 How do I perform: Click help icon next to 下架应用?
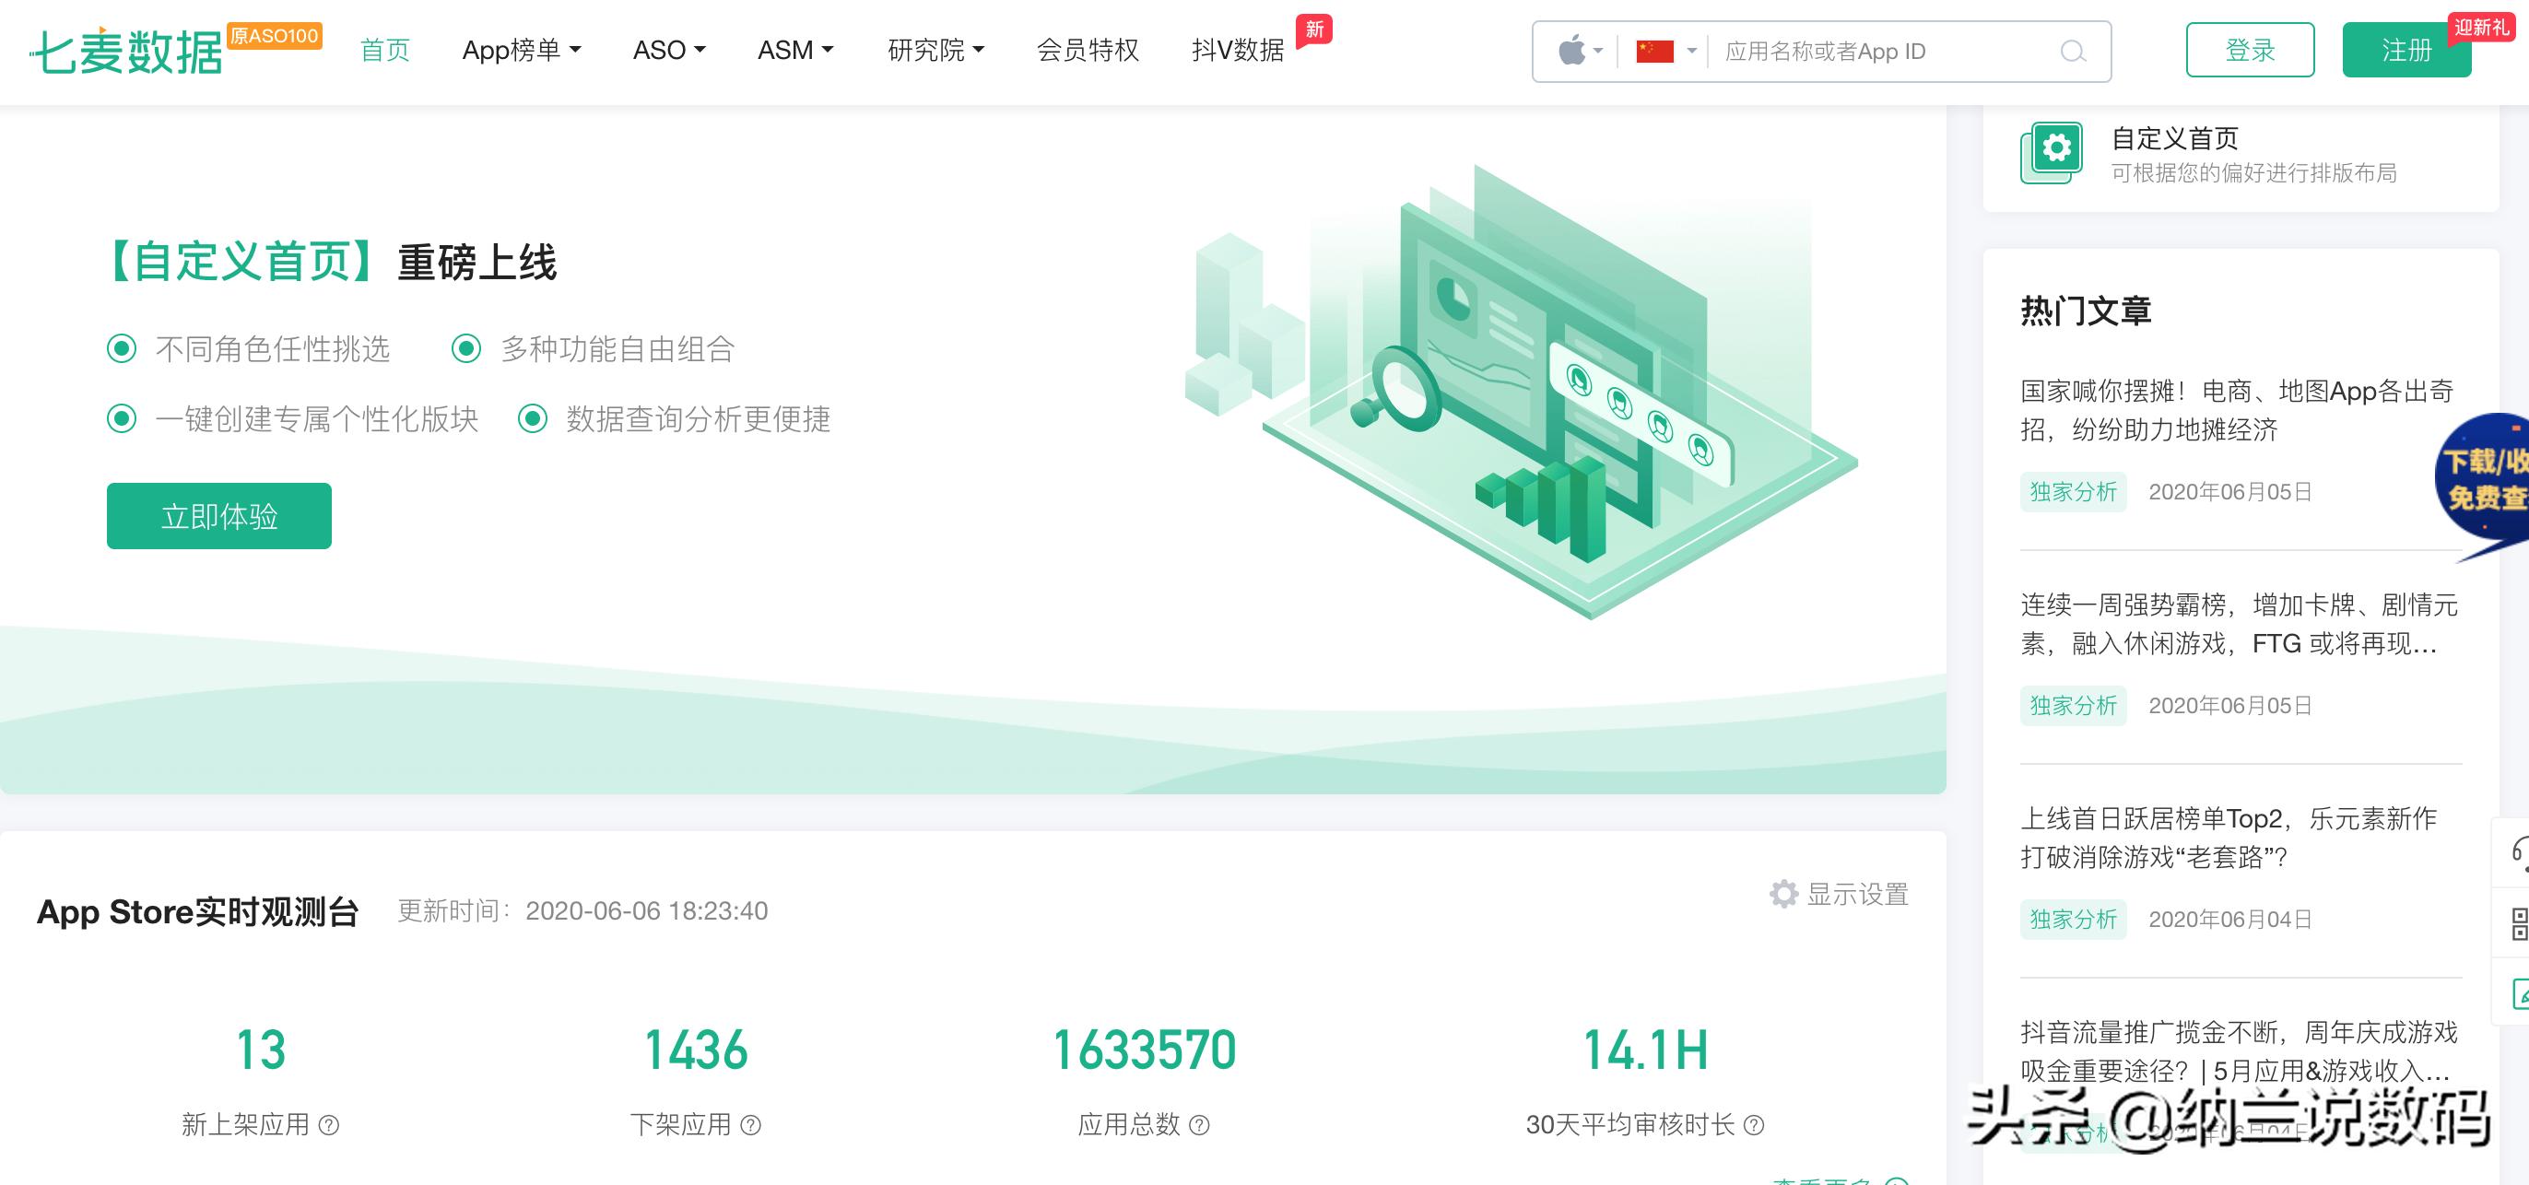coord(751,1125)
